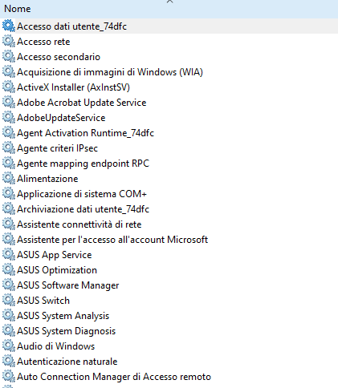Screen dimensions: 338x388
Task: Click the gear icon beside Accesso rete
Action: pos(9,42)
